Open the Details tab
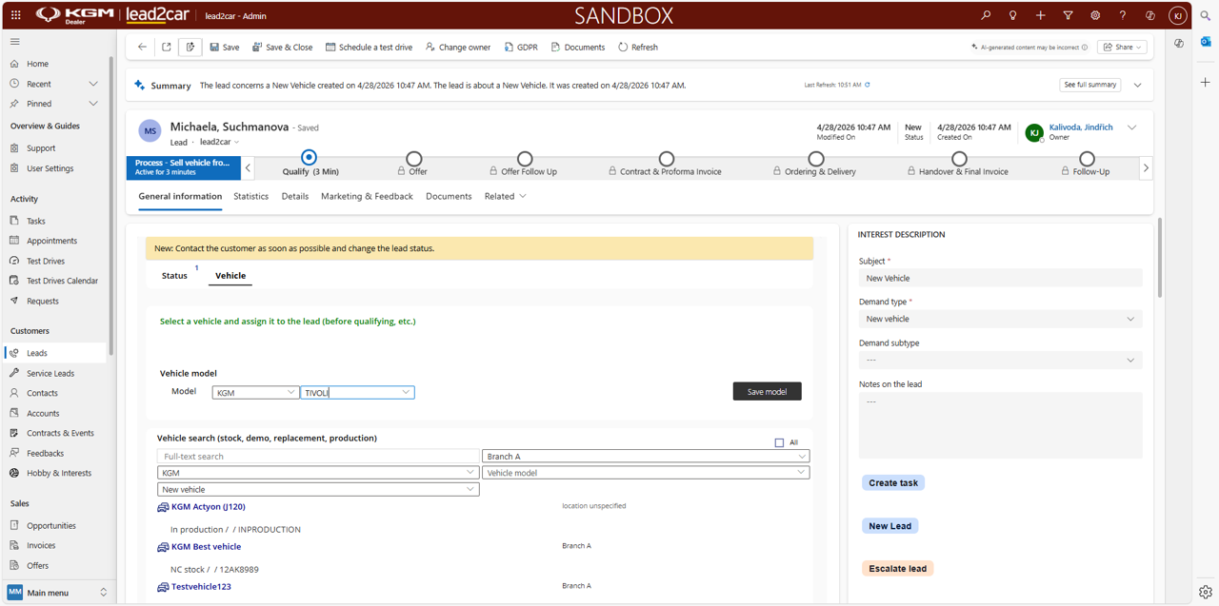This screenshot has height=606, width=1219. click(295, 196)
